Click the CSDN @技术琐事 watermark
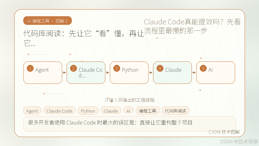 point(239,141)
